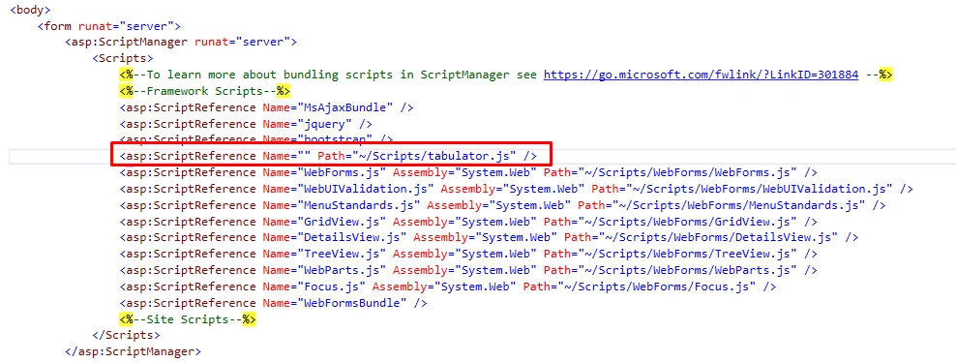Click the Framework Scripts comment
The image size is (956, 362).
pyautogui.click(x=205, y=91)
